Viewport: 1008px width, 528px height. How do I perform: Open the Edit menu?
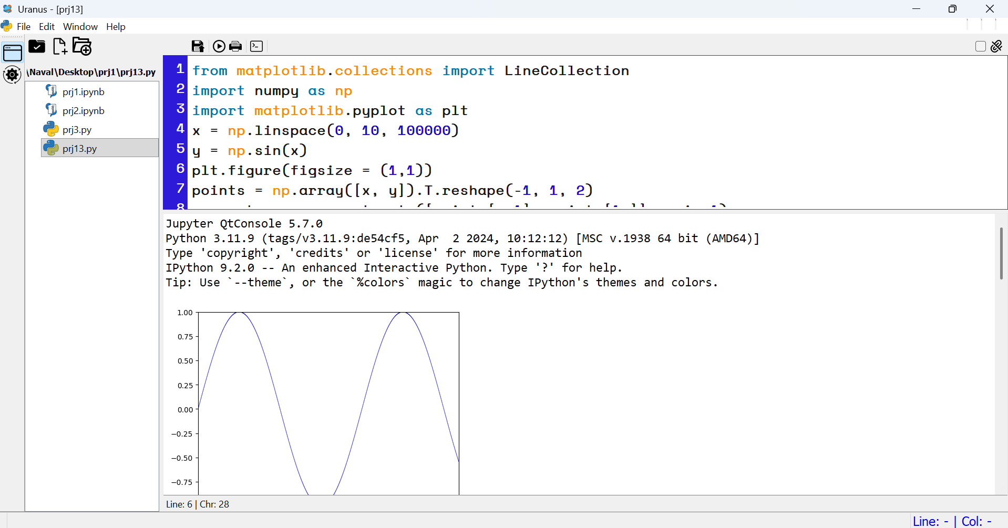[x=46, y=26]
